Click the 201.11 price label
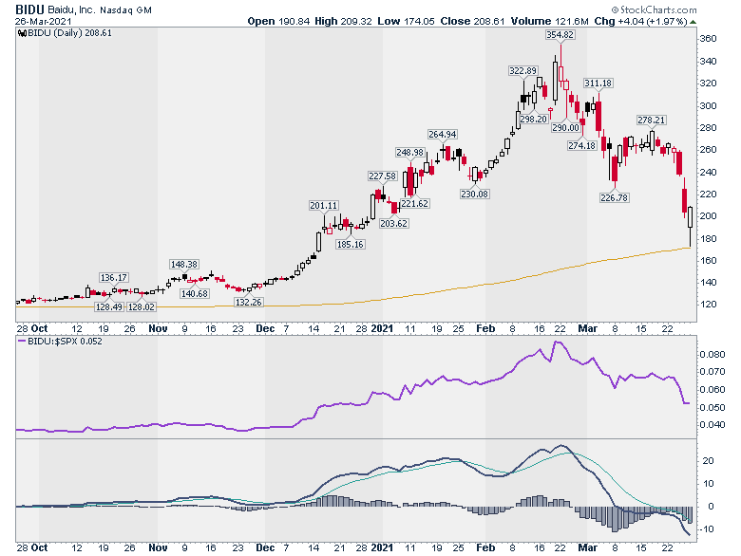741x556 pixels. coord(324,205)
